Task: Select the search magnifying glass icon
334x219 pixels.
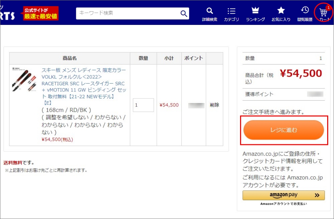Action: (x=183, y=13)
